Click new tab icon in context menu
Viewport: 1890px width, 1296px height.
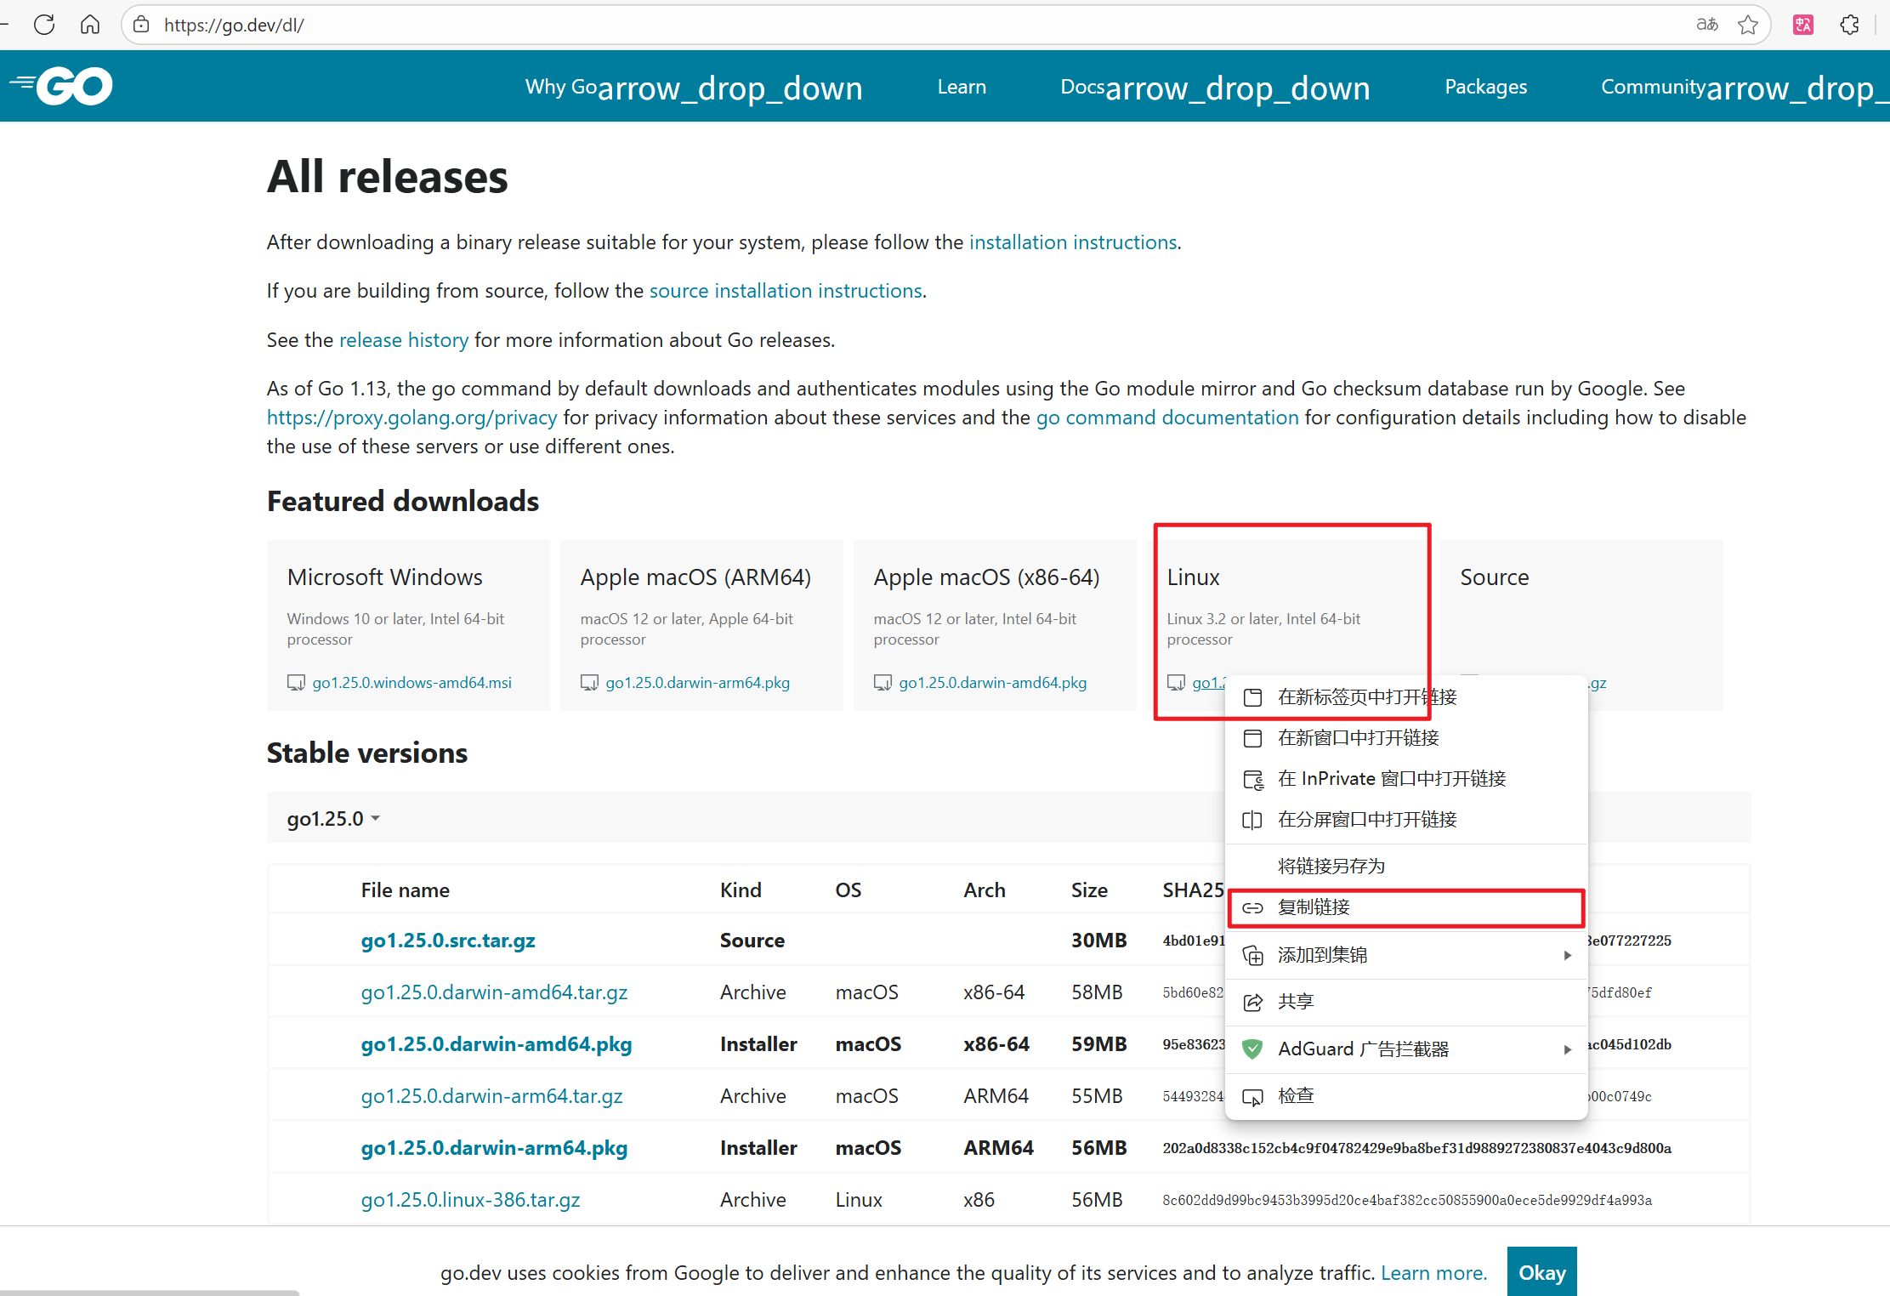(1252, 697)
